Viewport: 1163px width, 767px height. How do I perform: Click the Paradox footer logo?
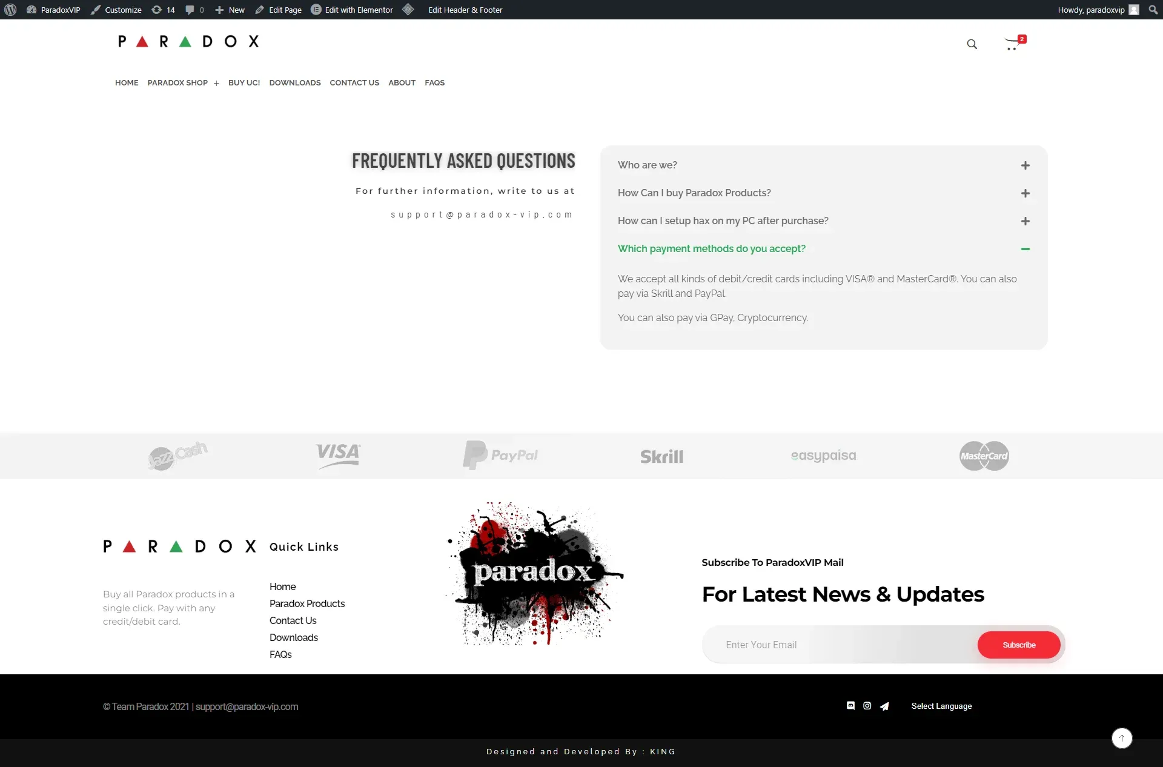[x=179, y=546]
